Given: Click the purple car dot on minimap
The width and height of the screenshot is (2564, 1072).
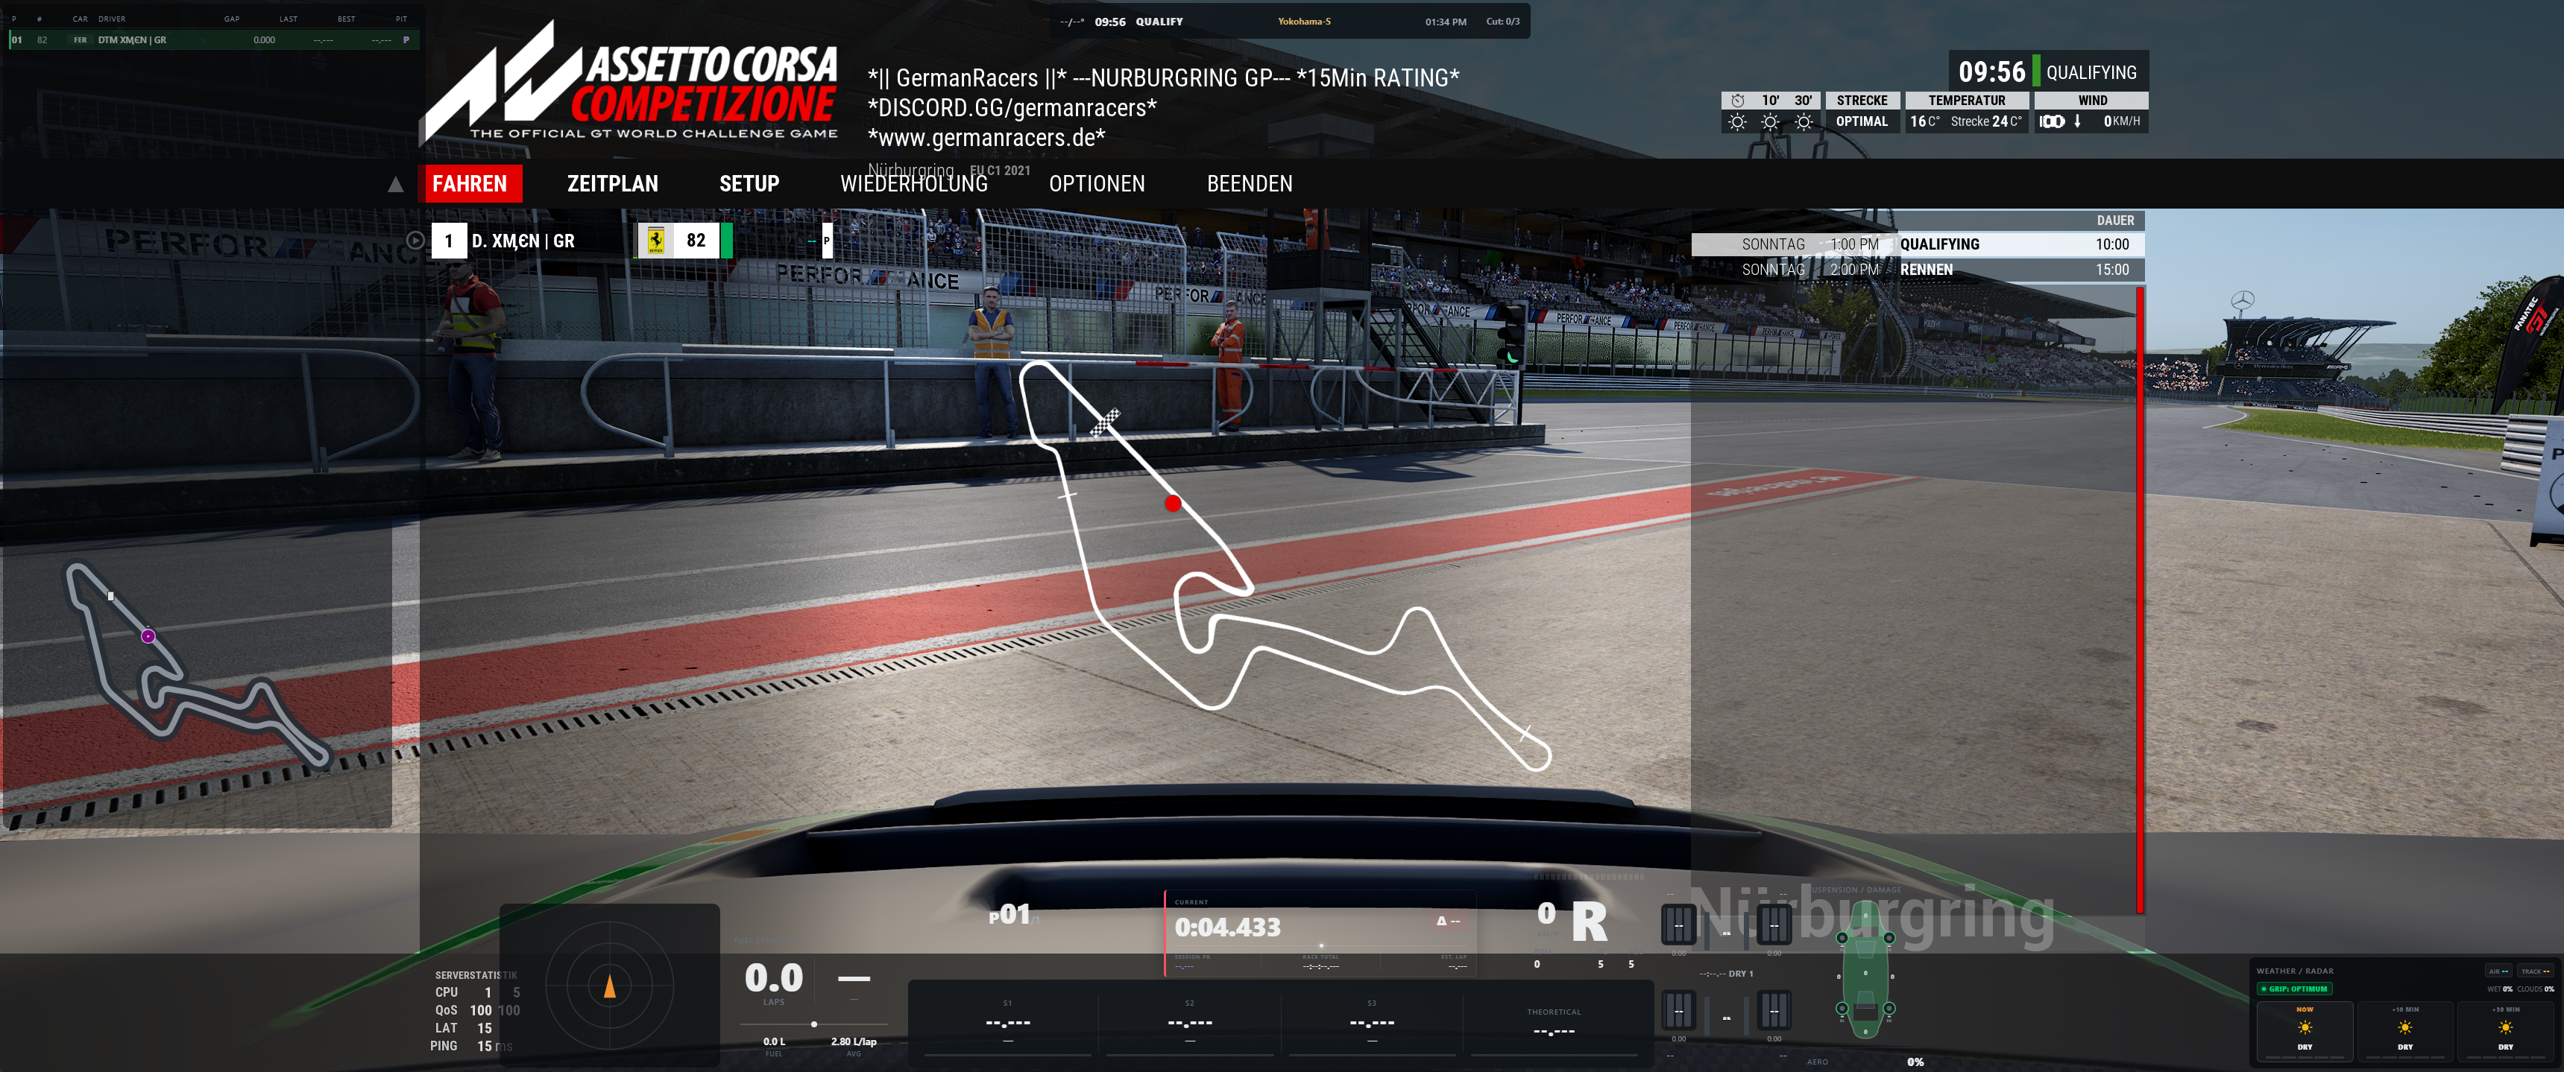Looking at the screenshot, I should pos(148,636).
